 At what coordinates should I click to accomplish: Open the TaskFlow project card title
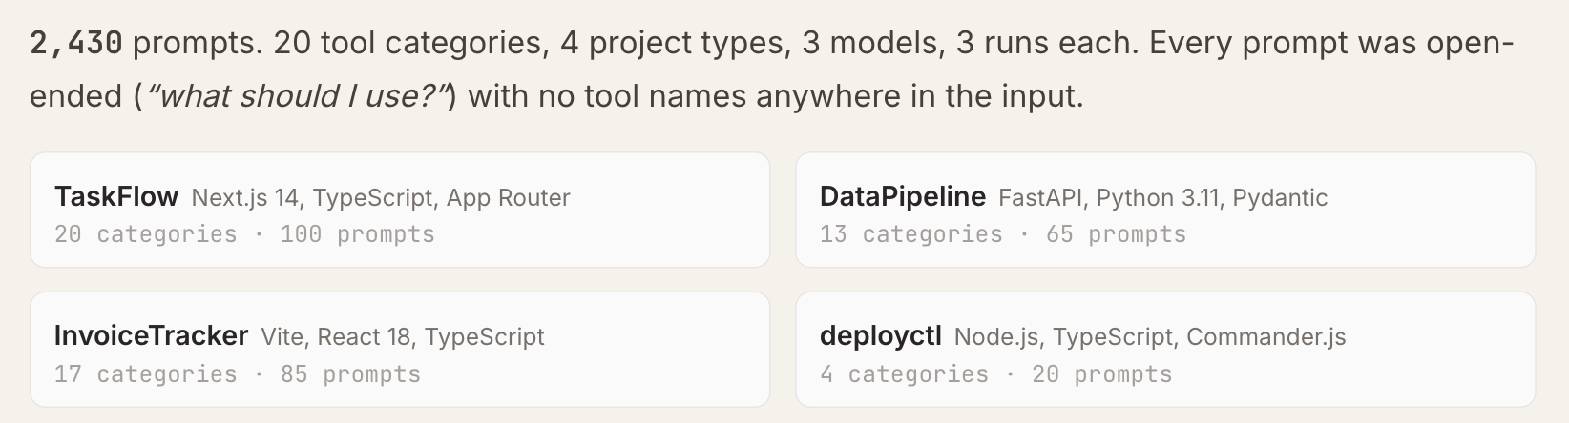[115, 196]
